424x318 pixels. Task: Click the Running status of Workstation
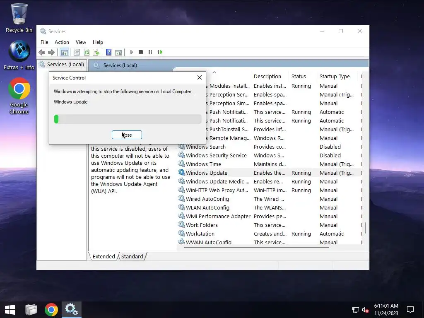301,234
